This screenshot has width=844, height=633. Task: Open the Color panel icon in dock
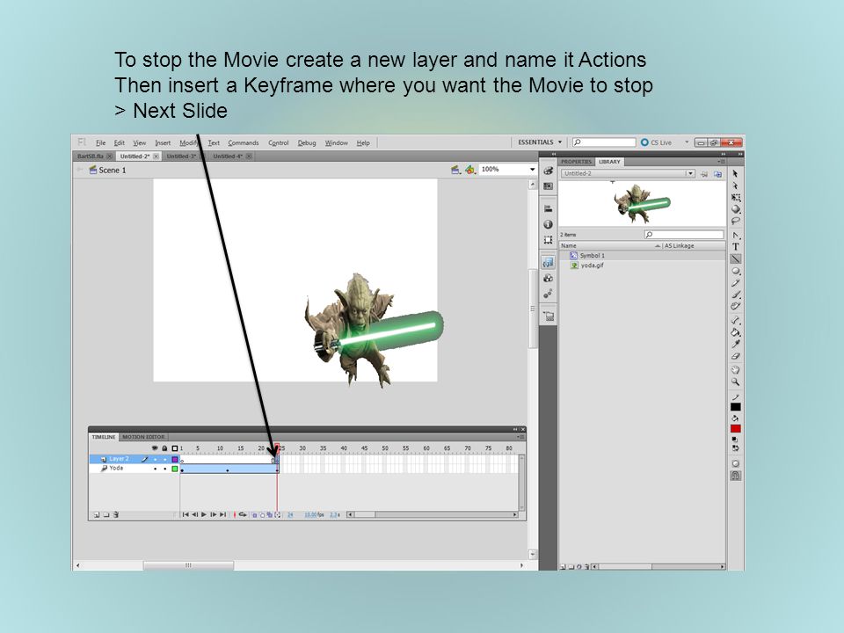pyautogui.click(x=548, y=171)
